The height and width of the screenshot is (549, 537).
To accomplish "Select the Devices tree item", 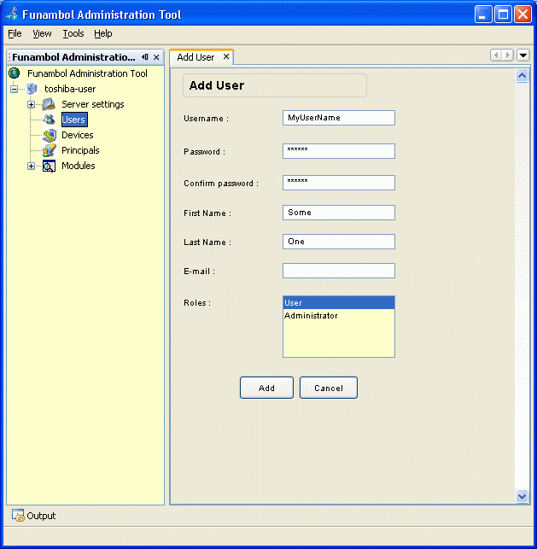I will click(78, 135).
